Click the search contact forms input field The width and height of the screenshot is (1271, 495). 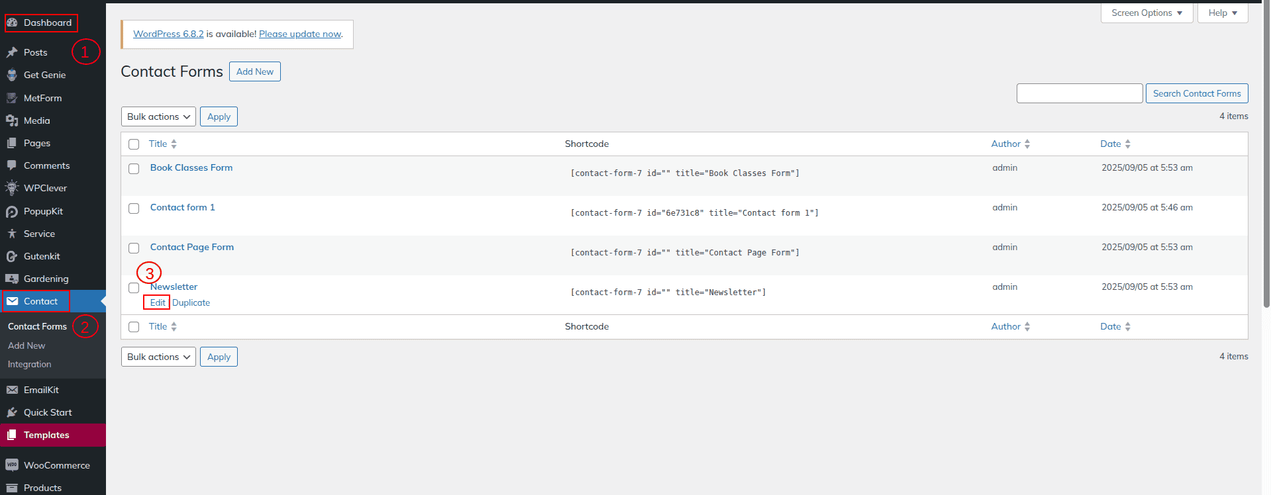[1080, 93]
